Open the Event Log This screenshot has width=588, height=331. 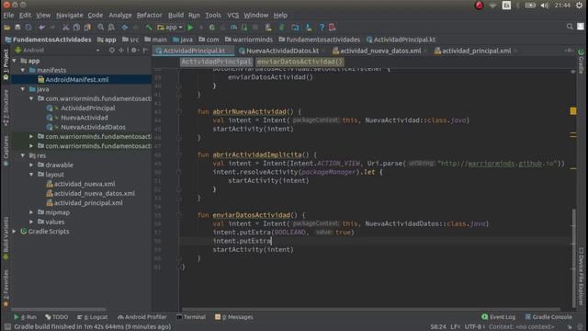[498, 317]
